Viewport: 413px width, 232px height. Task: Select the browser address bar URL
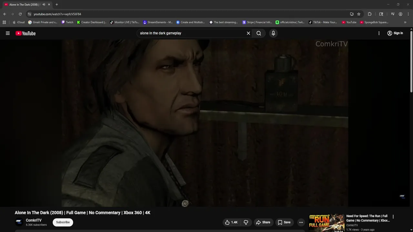57,14
